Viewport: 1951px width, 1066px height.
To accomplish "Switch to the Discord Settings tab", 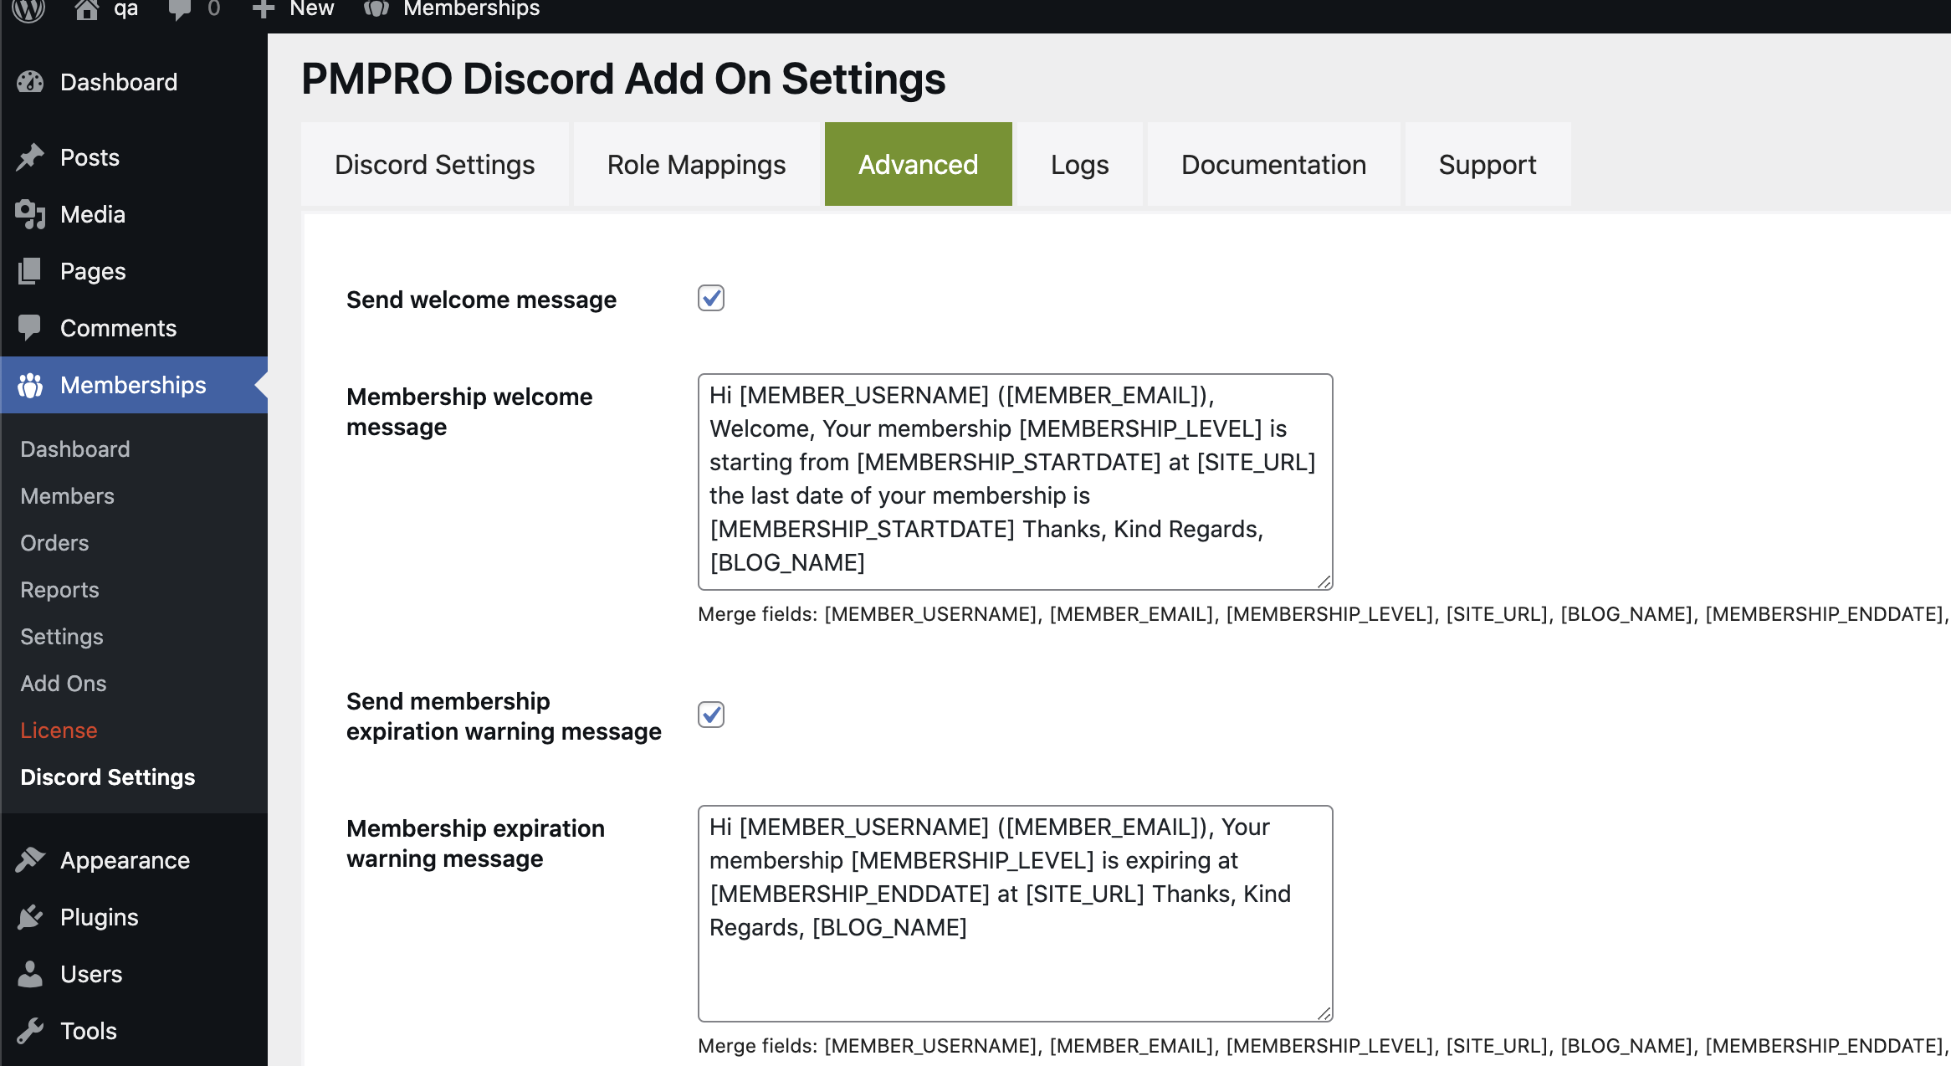I will click(436, 164).
